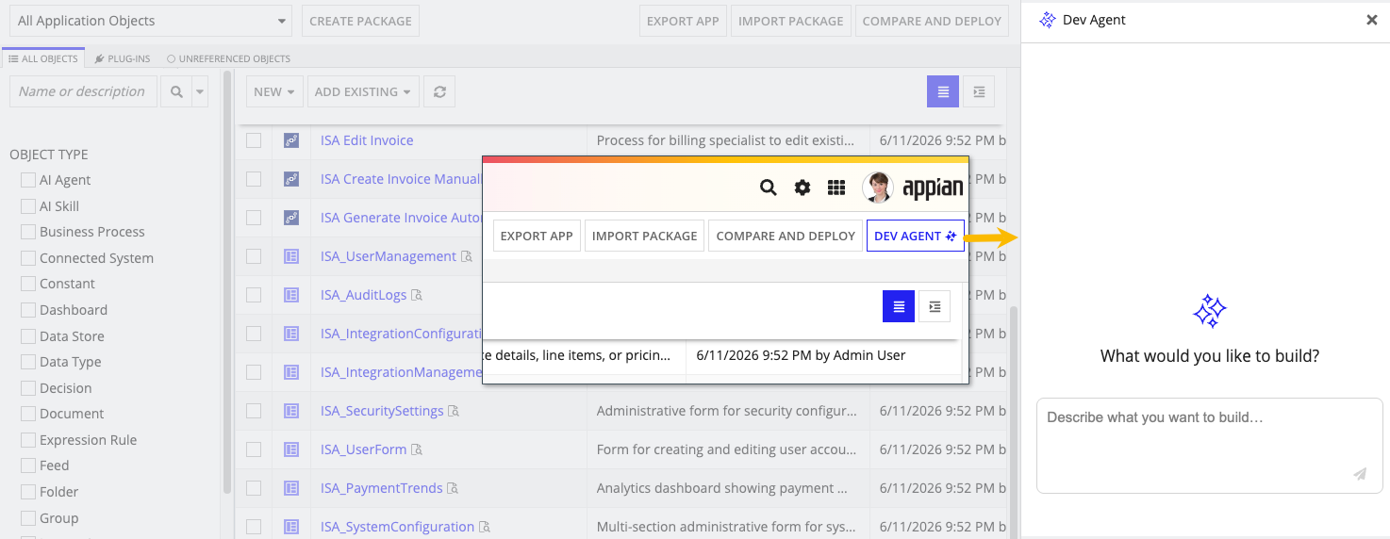Click the refresh objects icon
The image size is (1390, 539).
pyautogui.click(x=439, y=91)
